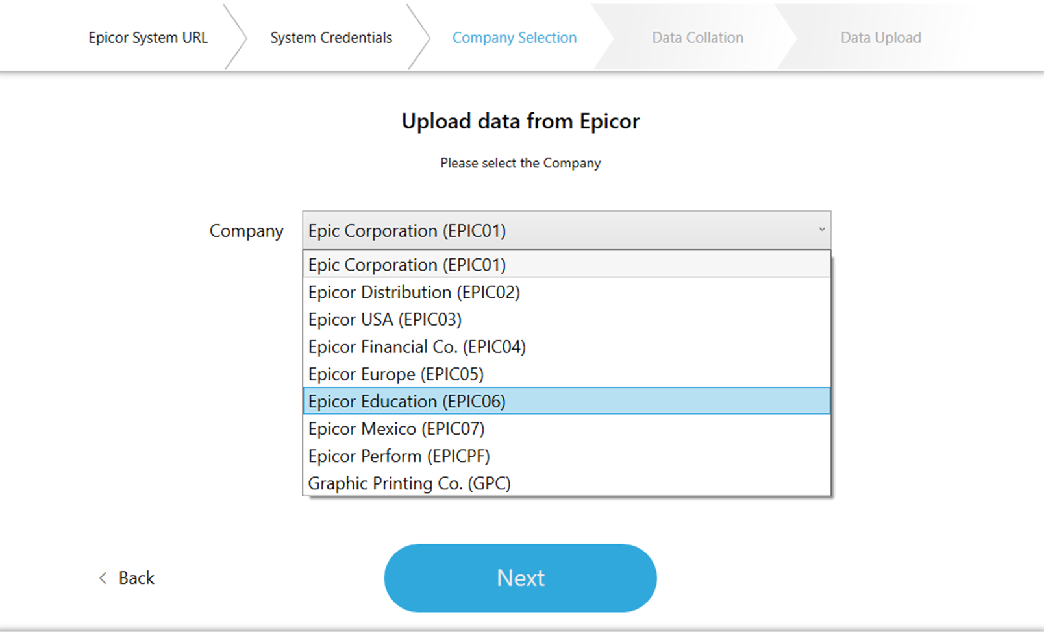Choose Epicor Distribution (EPIC02) option
The height and width of the screenshot is (632, 1044).
[x=414, y=292]
